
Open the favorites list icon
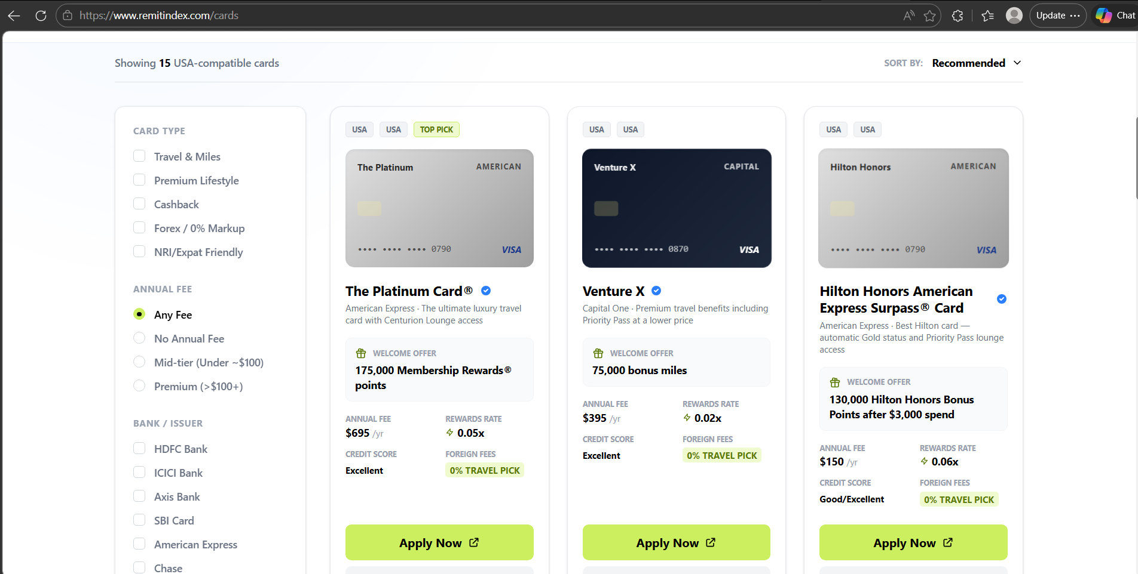pos(987,16)
